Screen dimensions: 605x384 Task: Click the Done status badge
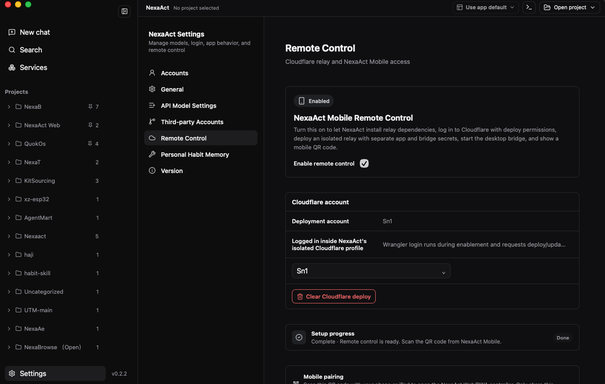click(563, 338)
